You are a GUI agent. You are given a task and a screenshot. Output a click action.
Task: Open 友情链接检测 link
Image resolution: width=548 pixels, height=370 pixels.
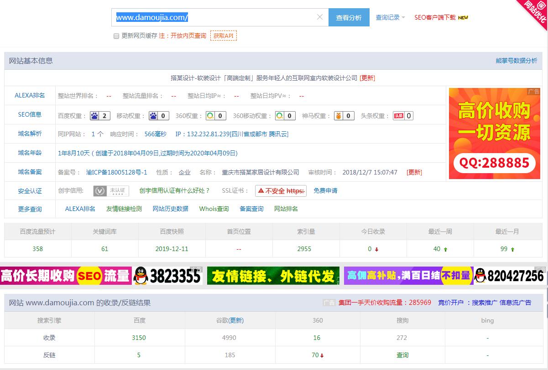coord(124,209)
